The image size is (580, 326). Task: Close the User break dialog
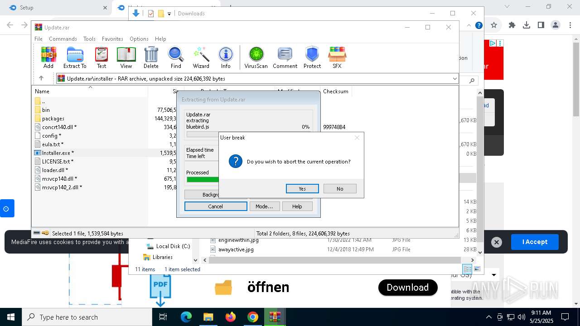point(357,138)
